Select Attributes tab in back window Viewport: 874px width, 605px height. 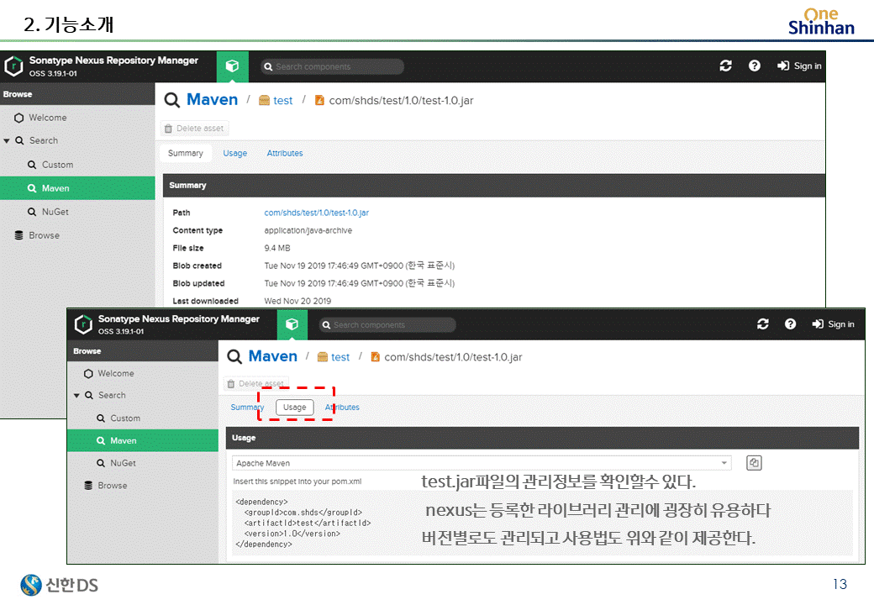(x=285, y=153)
